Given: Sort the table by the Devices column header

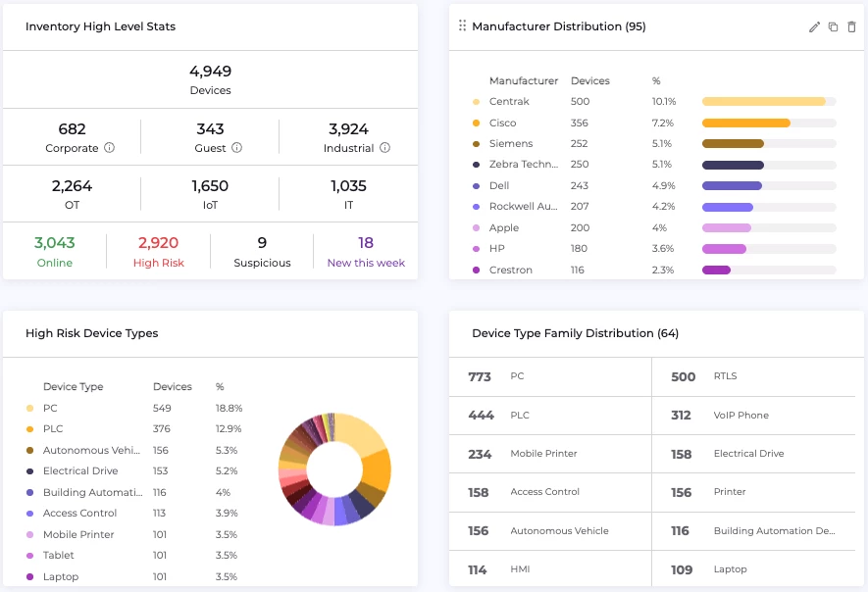Looking at the screenshot, I should 589,80.
